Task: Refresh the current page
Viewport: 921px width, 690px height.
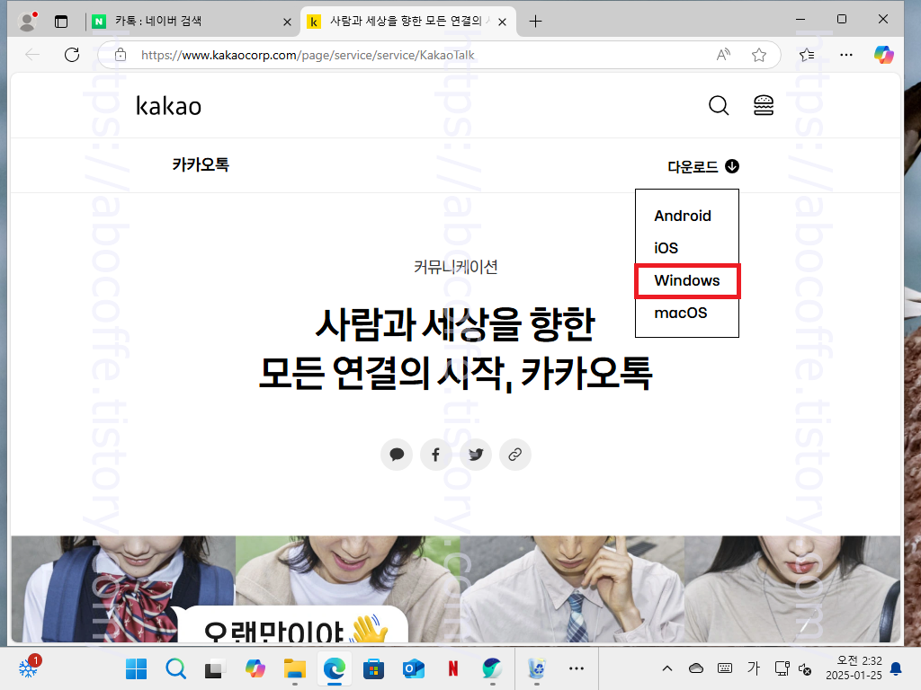Action: [72, 55]
